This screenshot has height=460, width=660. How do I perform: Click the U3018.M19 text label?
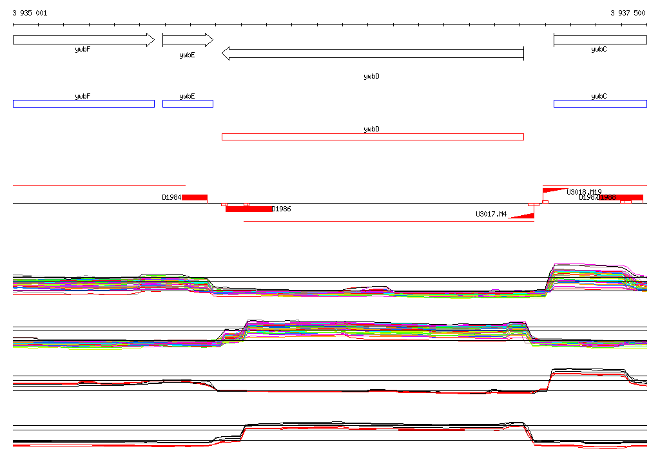(584, 192)
